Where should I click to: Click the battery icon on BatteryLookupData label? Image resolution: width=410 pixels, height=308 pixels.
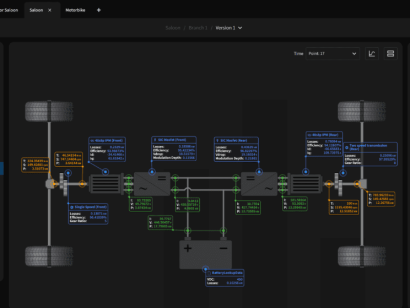pos(209,273)
